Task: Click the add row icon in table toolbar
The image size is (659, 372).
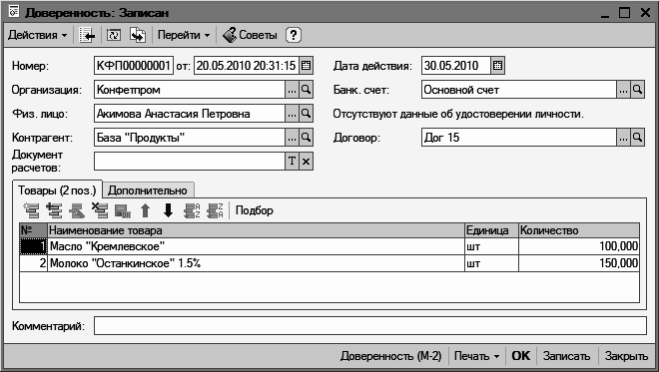Action: click(x=32, y=210)
